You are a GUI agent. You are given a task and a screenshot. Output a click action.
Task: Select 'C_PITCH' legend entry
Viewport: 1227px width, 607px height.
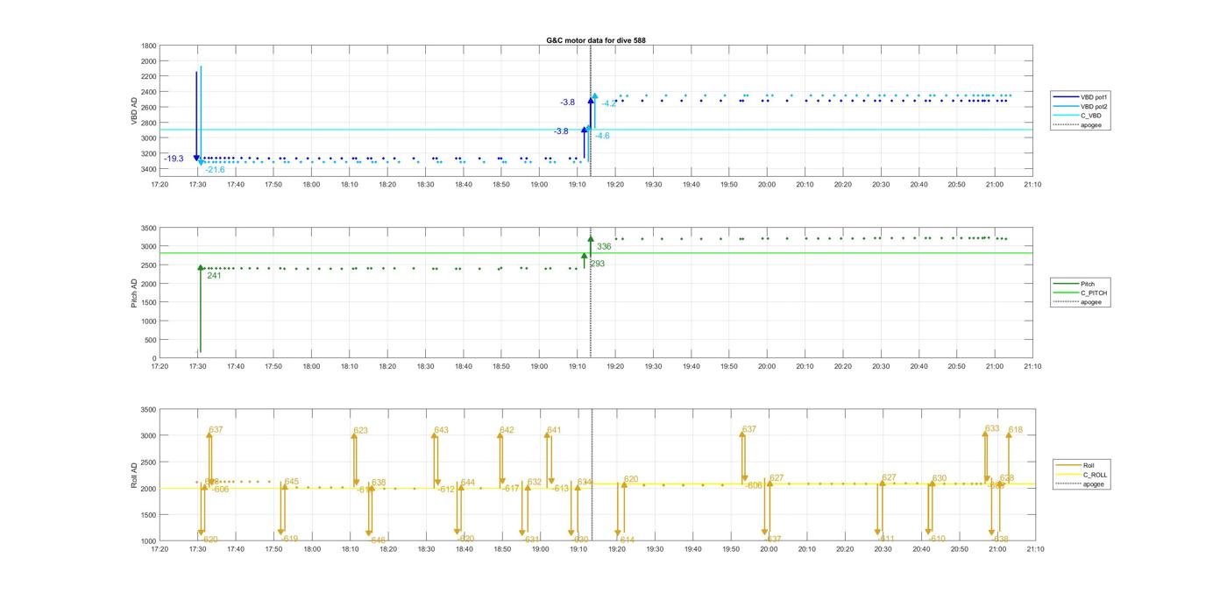[1094, 293]
